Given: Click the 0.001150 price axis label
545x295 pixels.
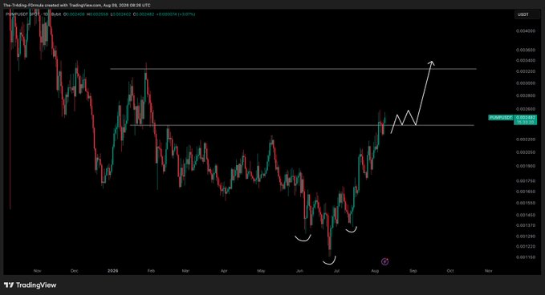Looking at the screenshot, I should (526, 257).
